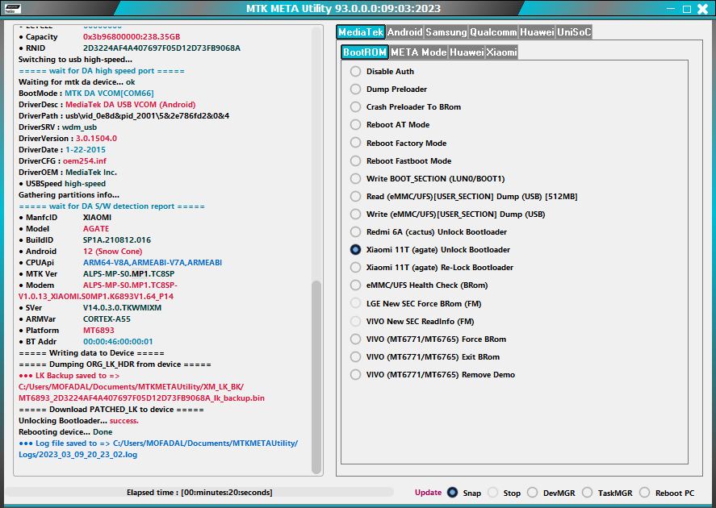Select VIVO Remove Demo option
The image size is (716, 508).
(355, 375)
